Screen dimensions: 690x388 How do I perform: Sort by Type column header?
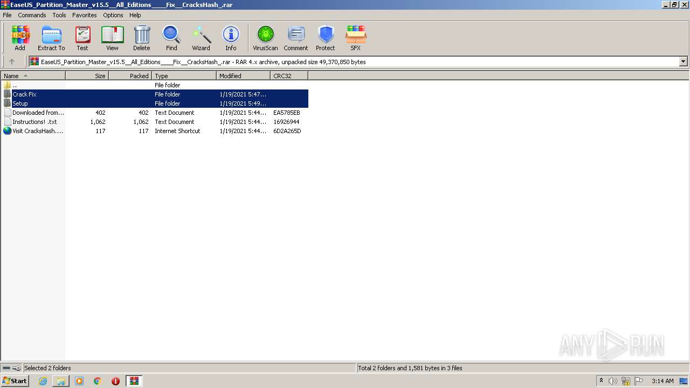tap(184, 76)
